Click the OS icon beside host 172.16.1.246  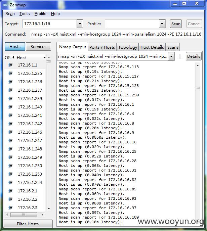(10, 132)
